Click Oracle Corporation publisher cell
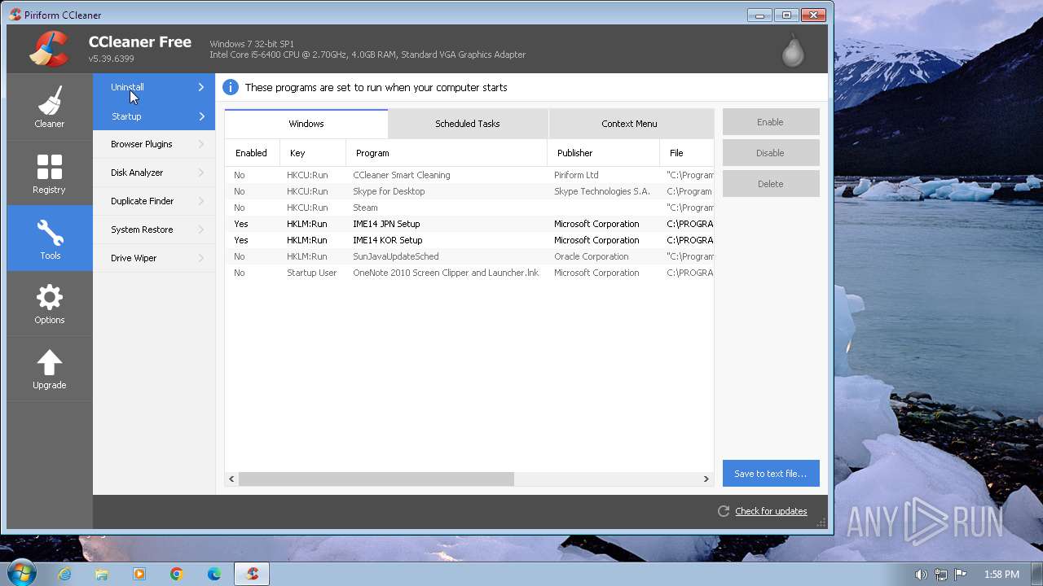1043x586 pixels. [x=591, y=256]
